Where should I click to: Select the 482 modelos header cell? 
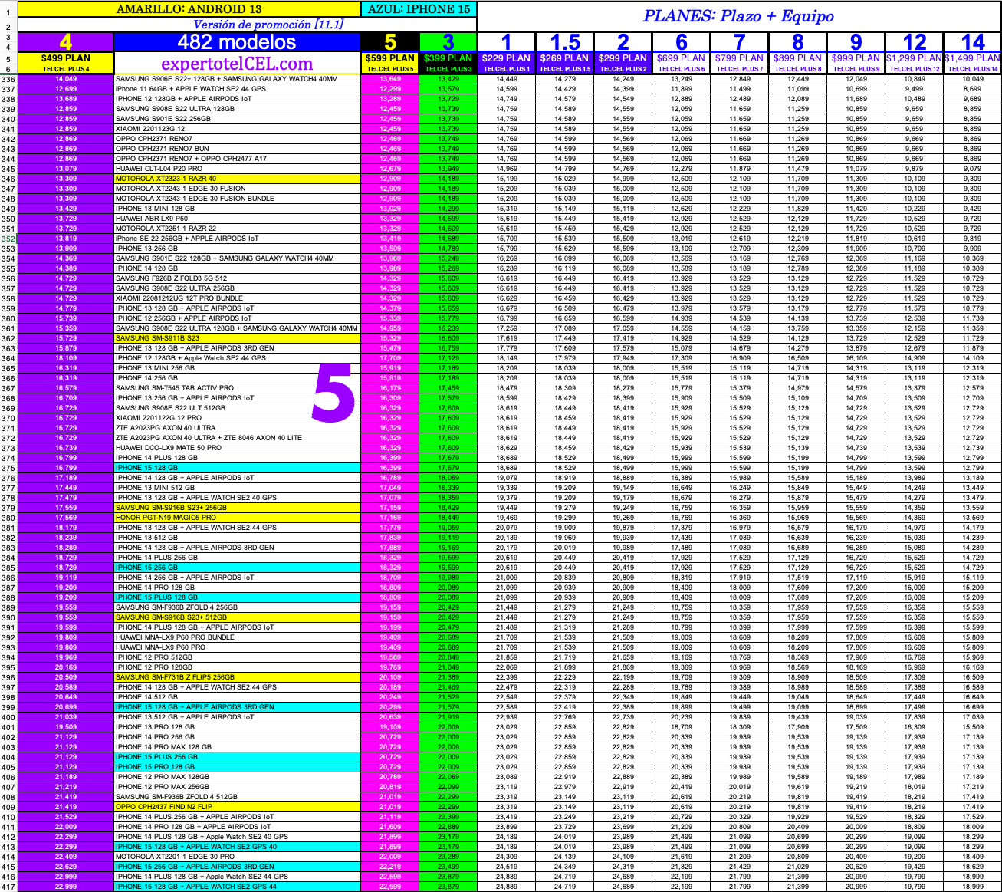pyautogui.click(x=237, y=42)
